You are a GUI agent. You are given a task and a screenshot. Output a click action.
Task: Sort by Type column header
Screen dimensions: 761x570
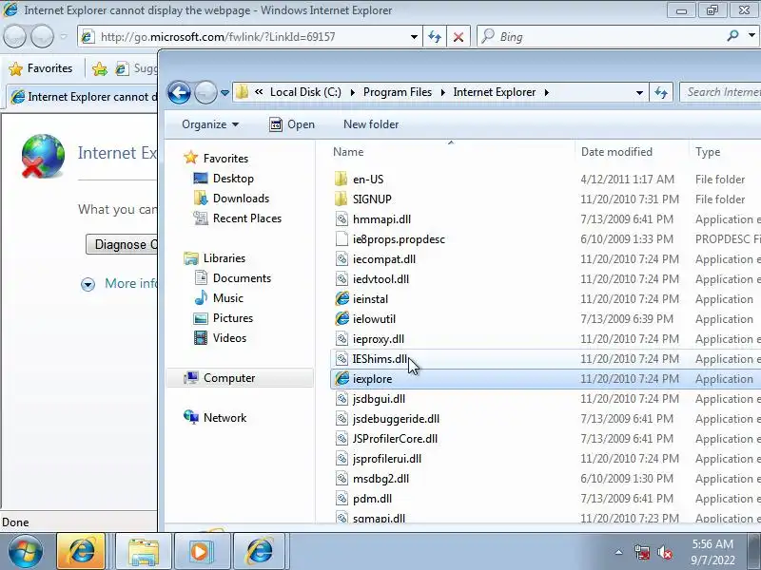click(x=708, y=152)
